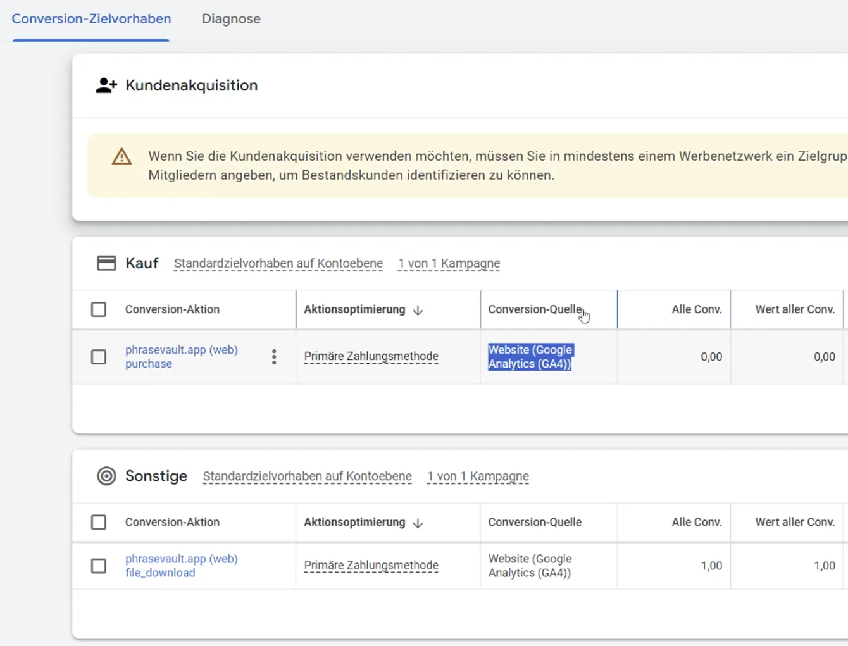Open Primäre Zahlungsmethode in file_download row

(371, 565)
